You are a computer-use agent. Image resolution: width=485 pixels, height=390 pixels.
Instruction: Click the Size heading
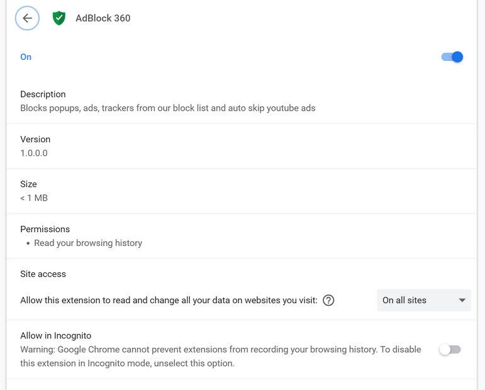[x=28, y=184]
